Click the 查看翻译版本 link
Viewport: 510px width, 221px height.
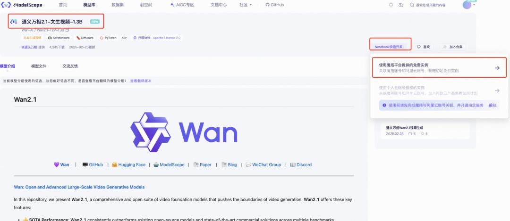pyautogui.click(x=141, y=81)
